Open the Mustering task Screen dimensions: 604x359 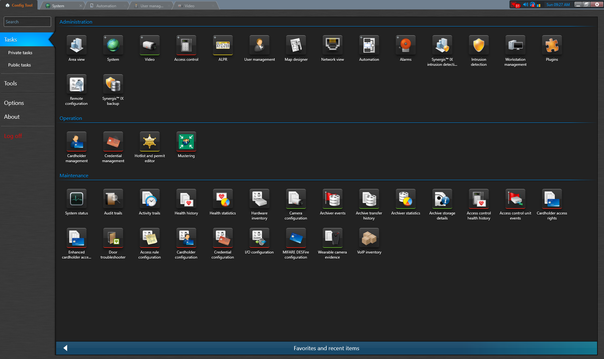(x=186, y=142)
